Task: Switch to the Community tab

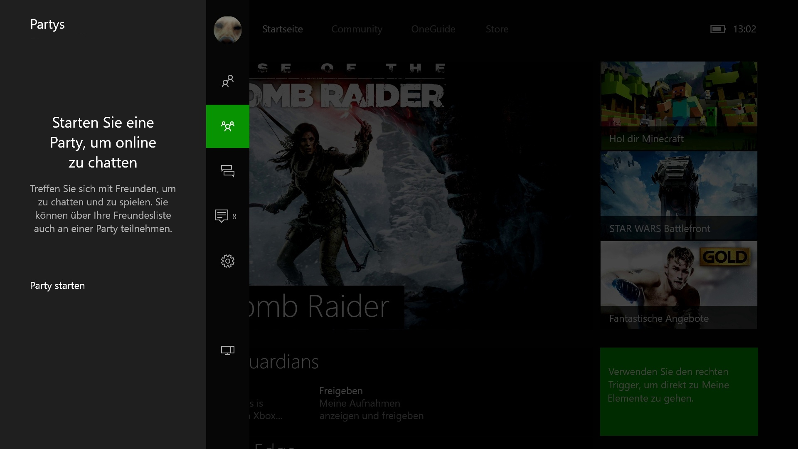Action: pos(357,29)
